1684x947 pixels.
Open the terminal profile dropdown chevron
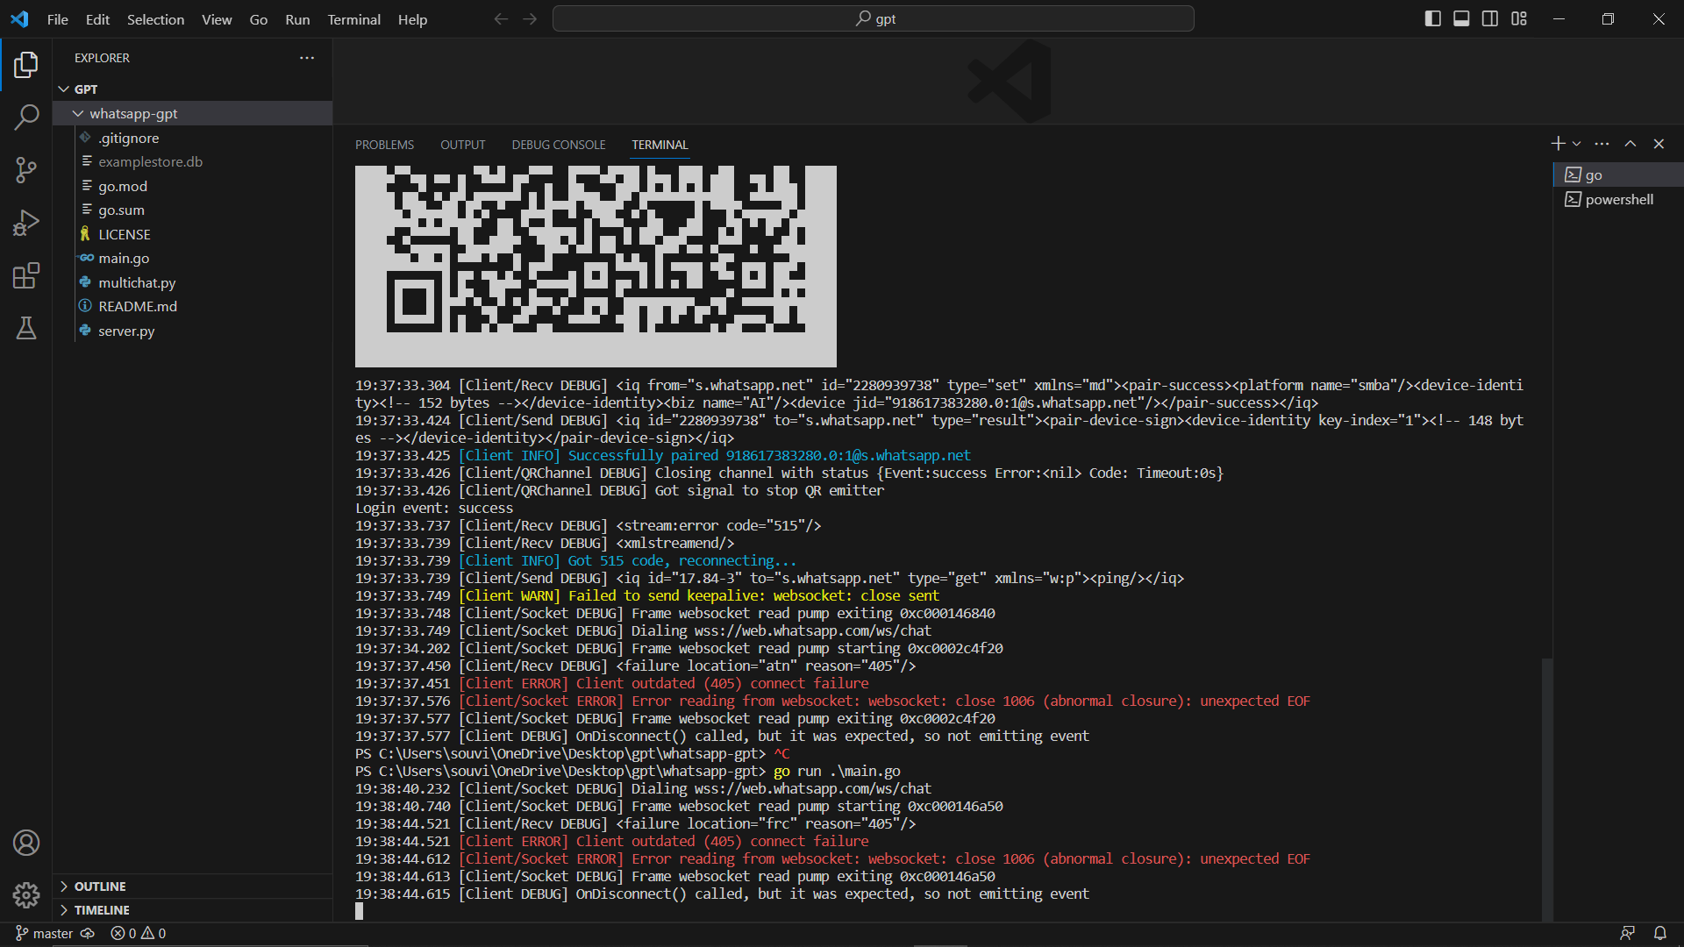(1575, 143)
